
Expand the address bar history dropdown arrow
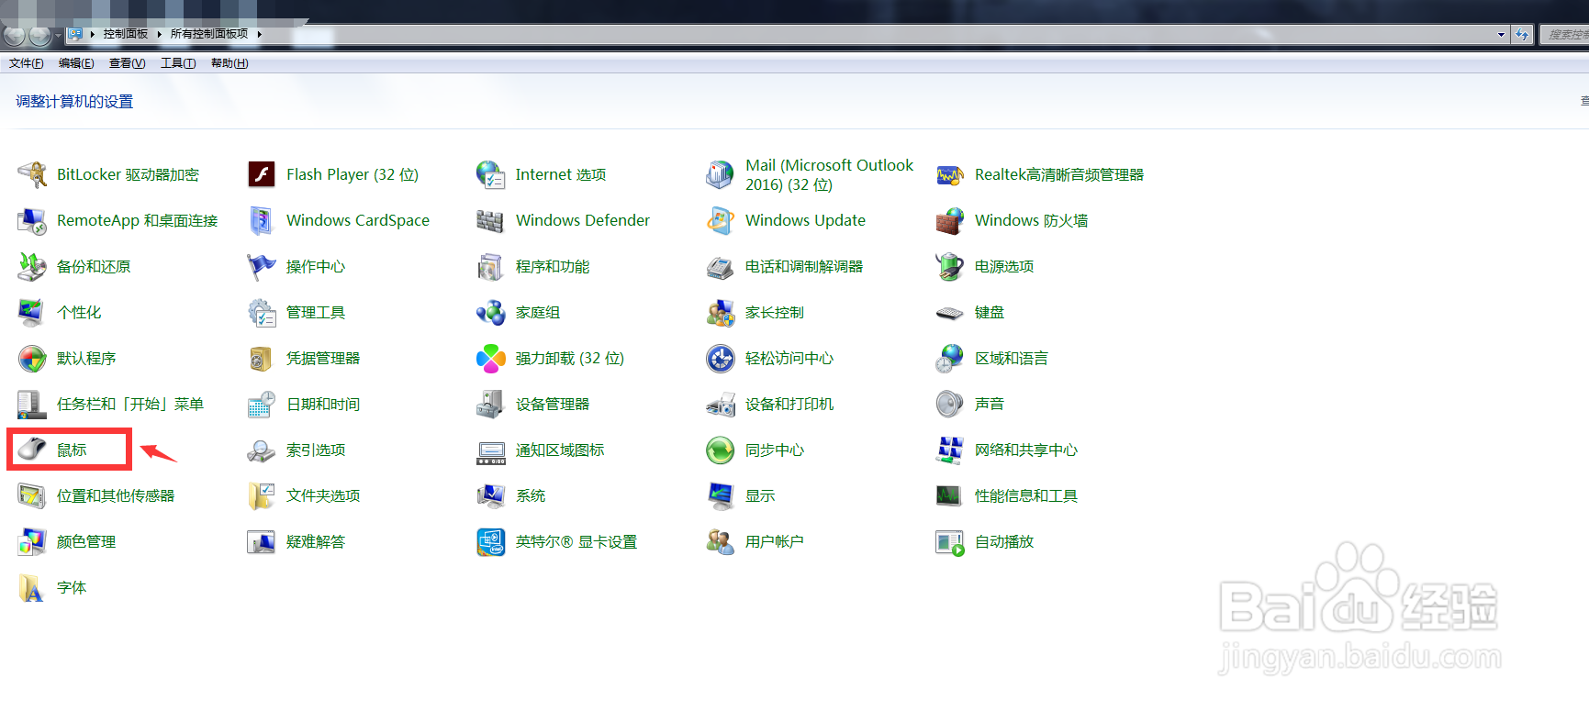tap(1501, 35)
